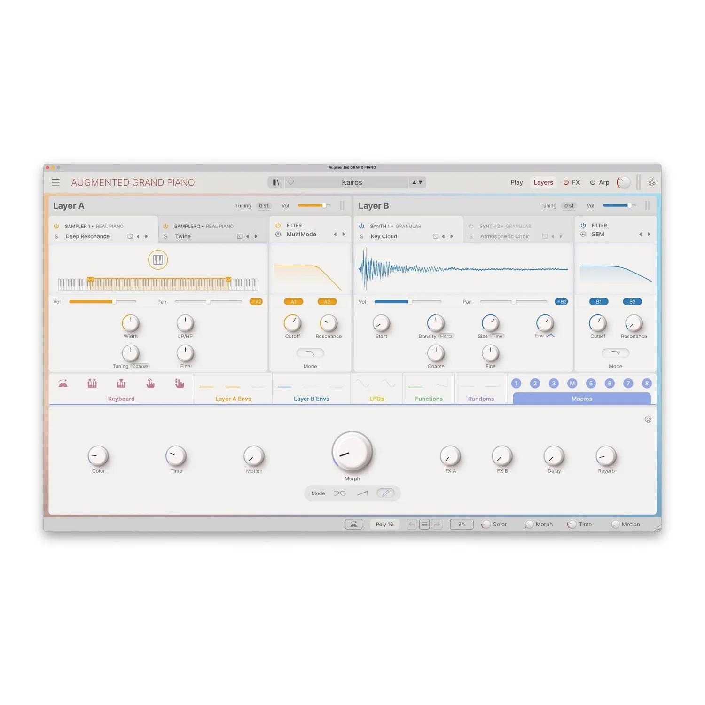Select the next MultiMode filter type
705x705 pixels.
pyautogui.click(x=344, y=234)
